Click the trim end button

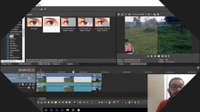(102, 102)
